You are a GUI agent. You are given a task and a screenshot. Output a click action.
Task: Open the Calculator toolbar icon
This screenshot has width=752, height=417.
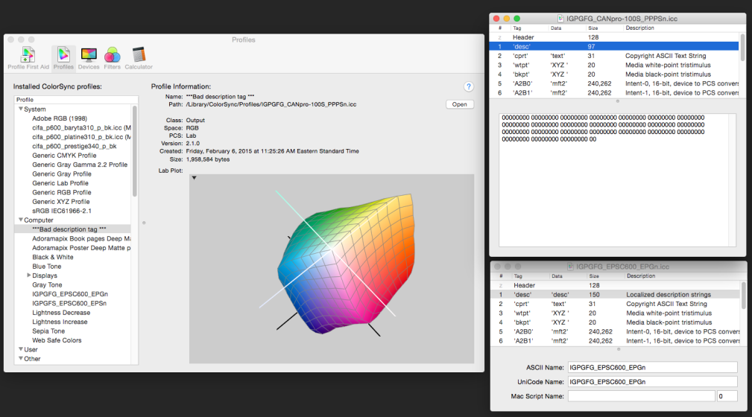click(139, 59)
